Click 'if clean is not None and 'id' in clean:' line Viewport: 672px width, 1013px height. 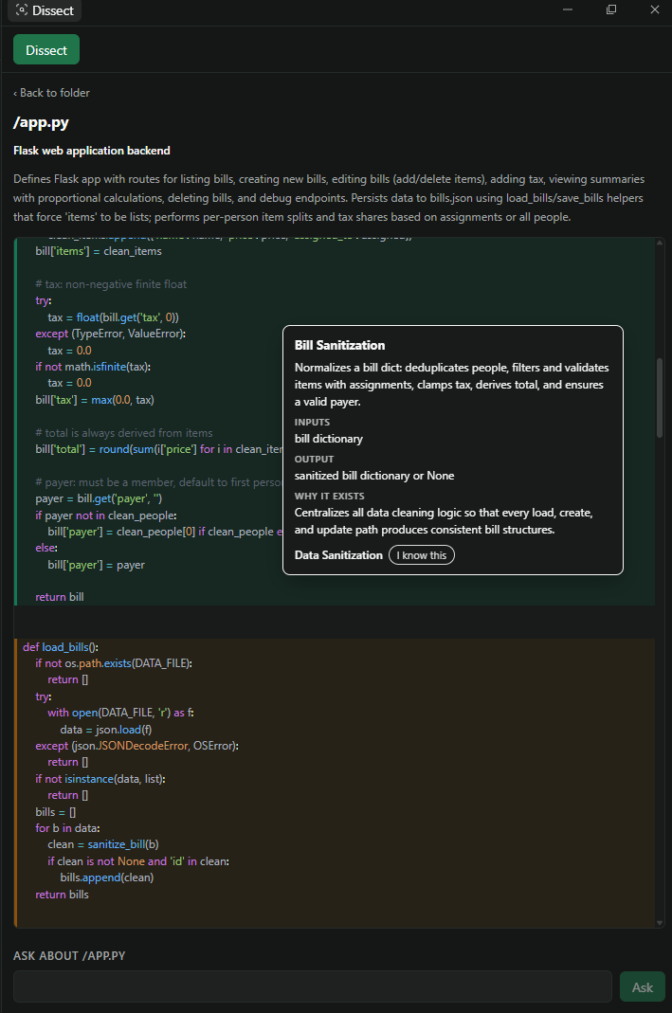coord(138,861)
